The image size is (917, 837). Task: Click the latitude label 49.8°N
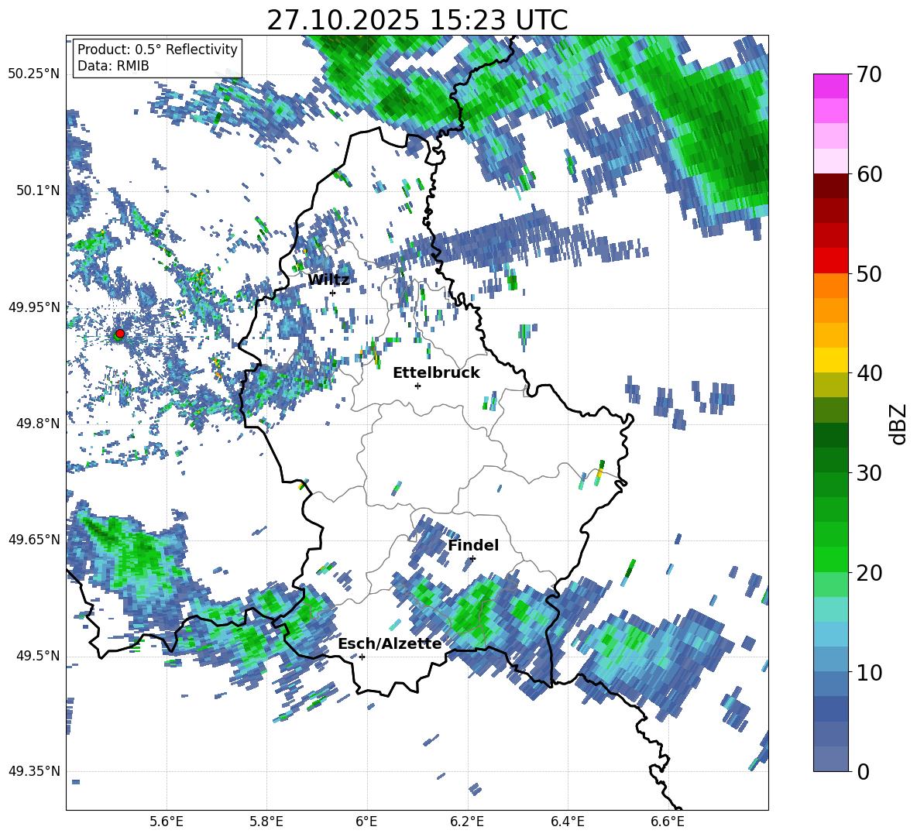tap(37, 424)
